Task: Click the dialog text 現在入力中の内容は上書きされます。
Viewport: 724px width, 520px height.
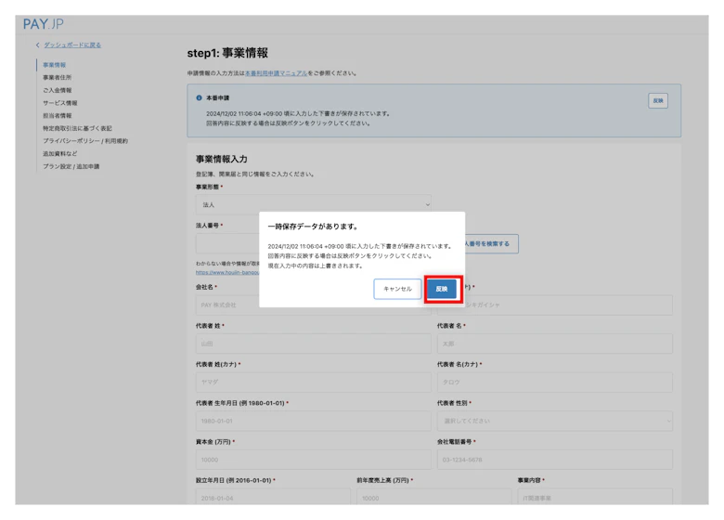Action: coord(315,266)
